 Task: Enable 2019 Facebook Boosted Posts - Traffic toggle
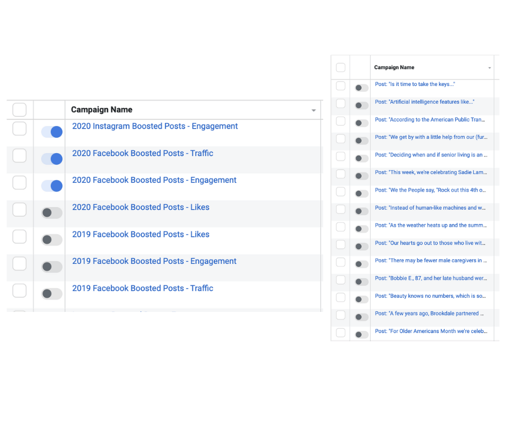(52, 294)
